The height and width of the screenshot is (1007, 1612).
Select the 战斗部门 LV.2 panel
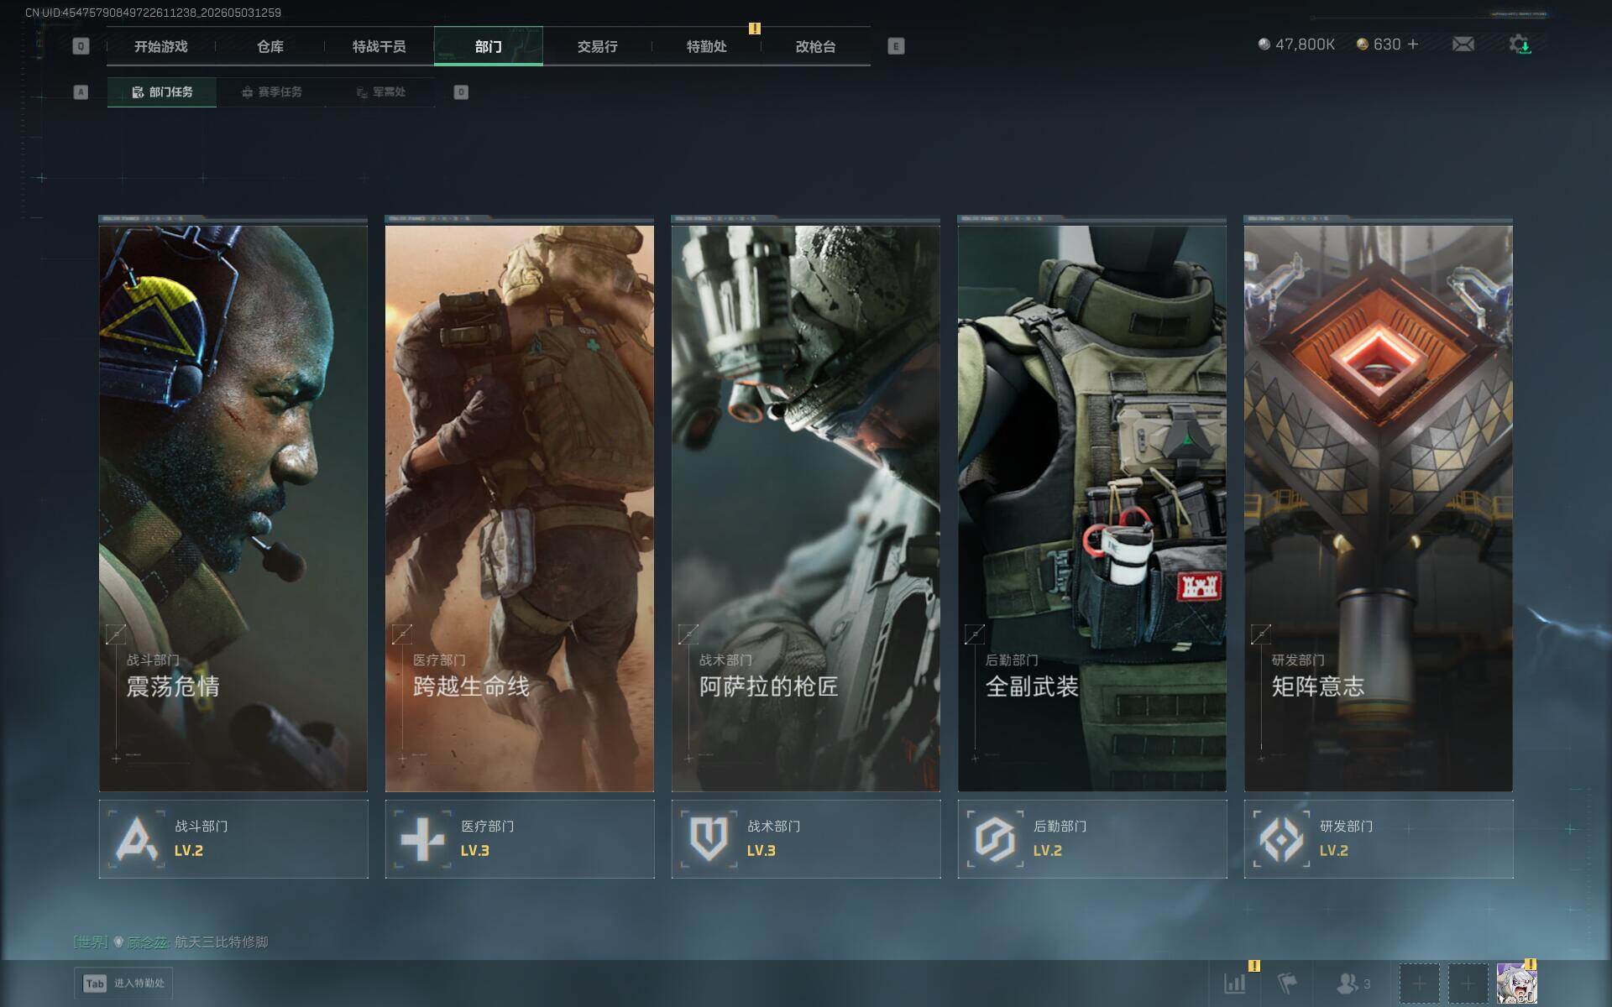(x=233, y=839)
